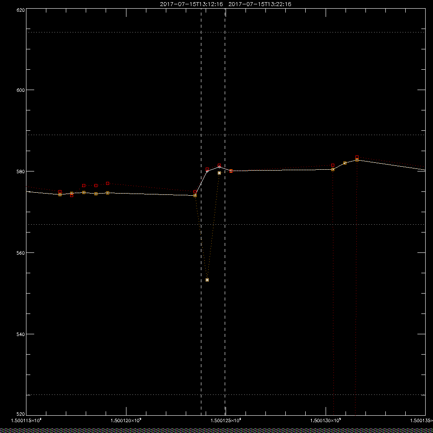
Task: Click the right dashed vertical interval line
Action: tap(225, 211)
